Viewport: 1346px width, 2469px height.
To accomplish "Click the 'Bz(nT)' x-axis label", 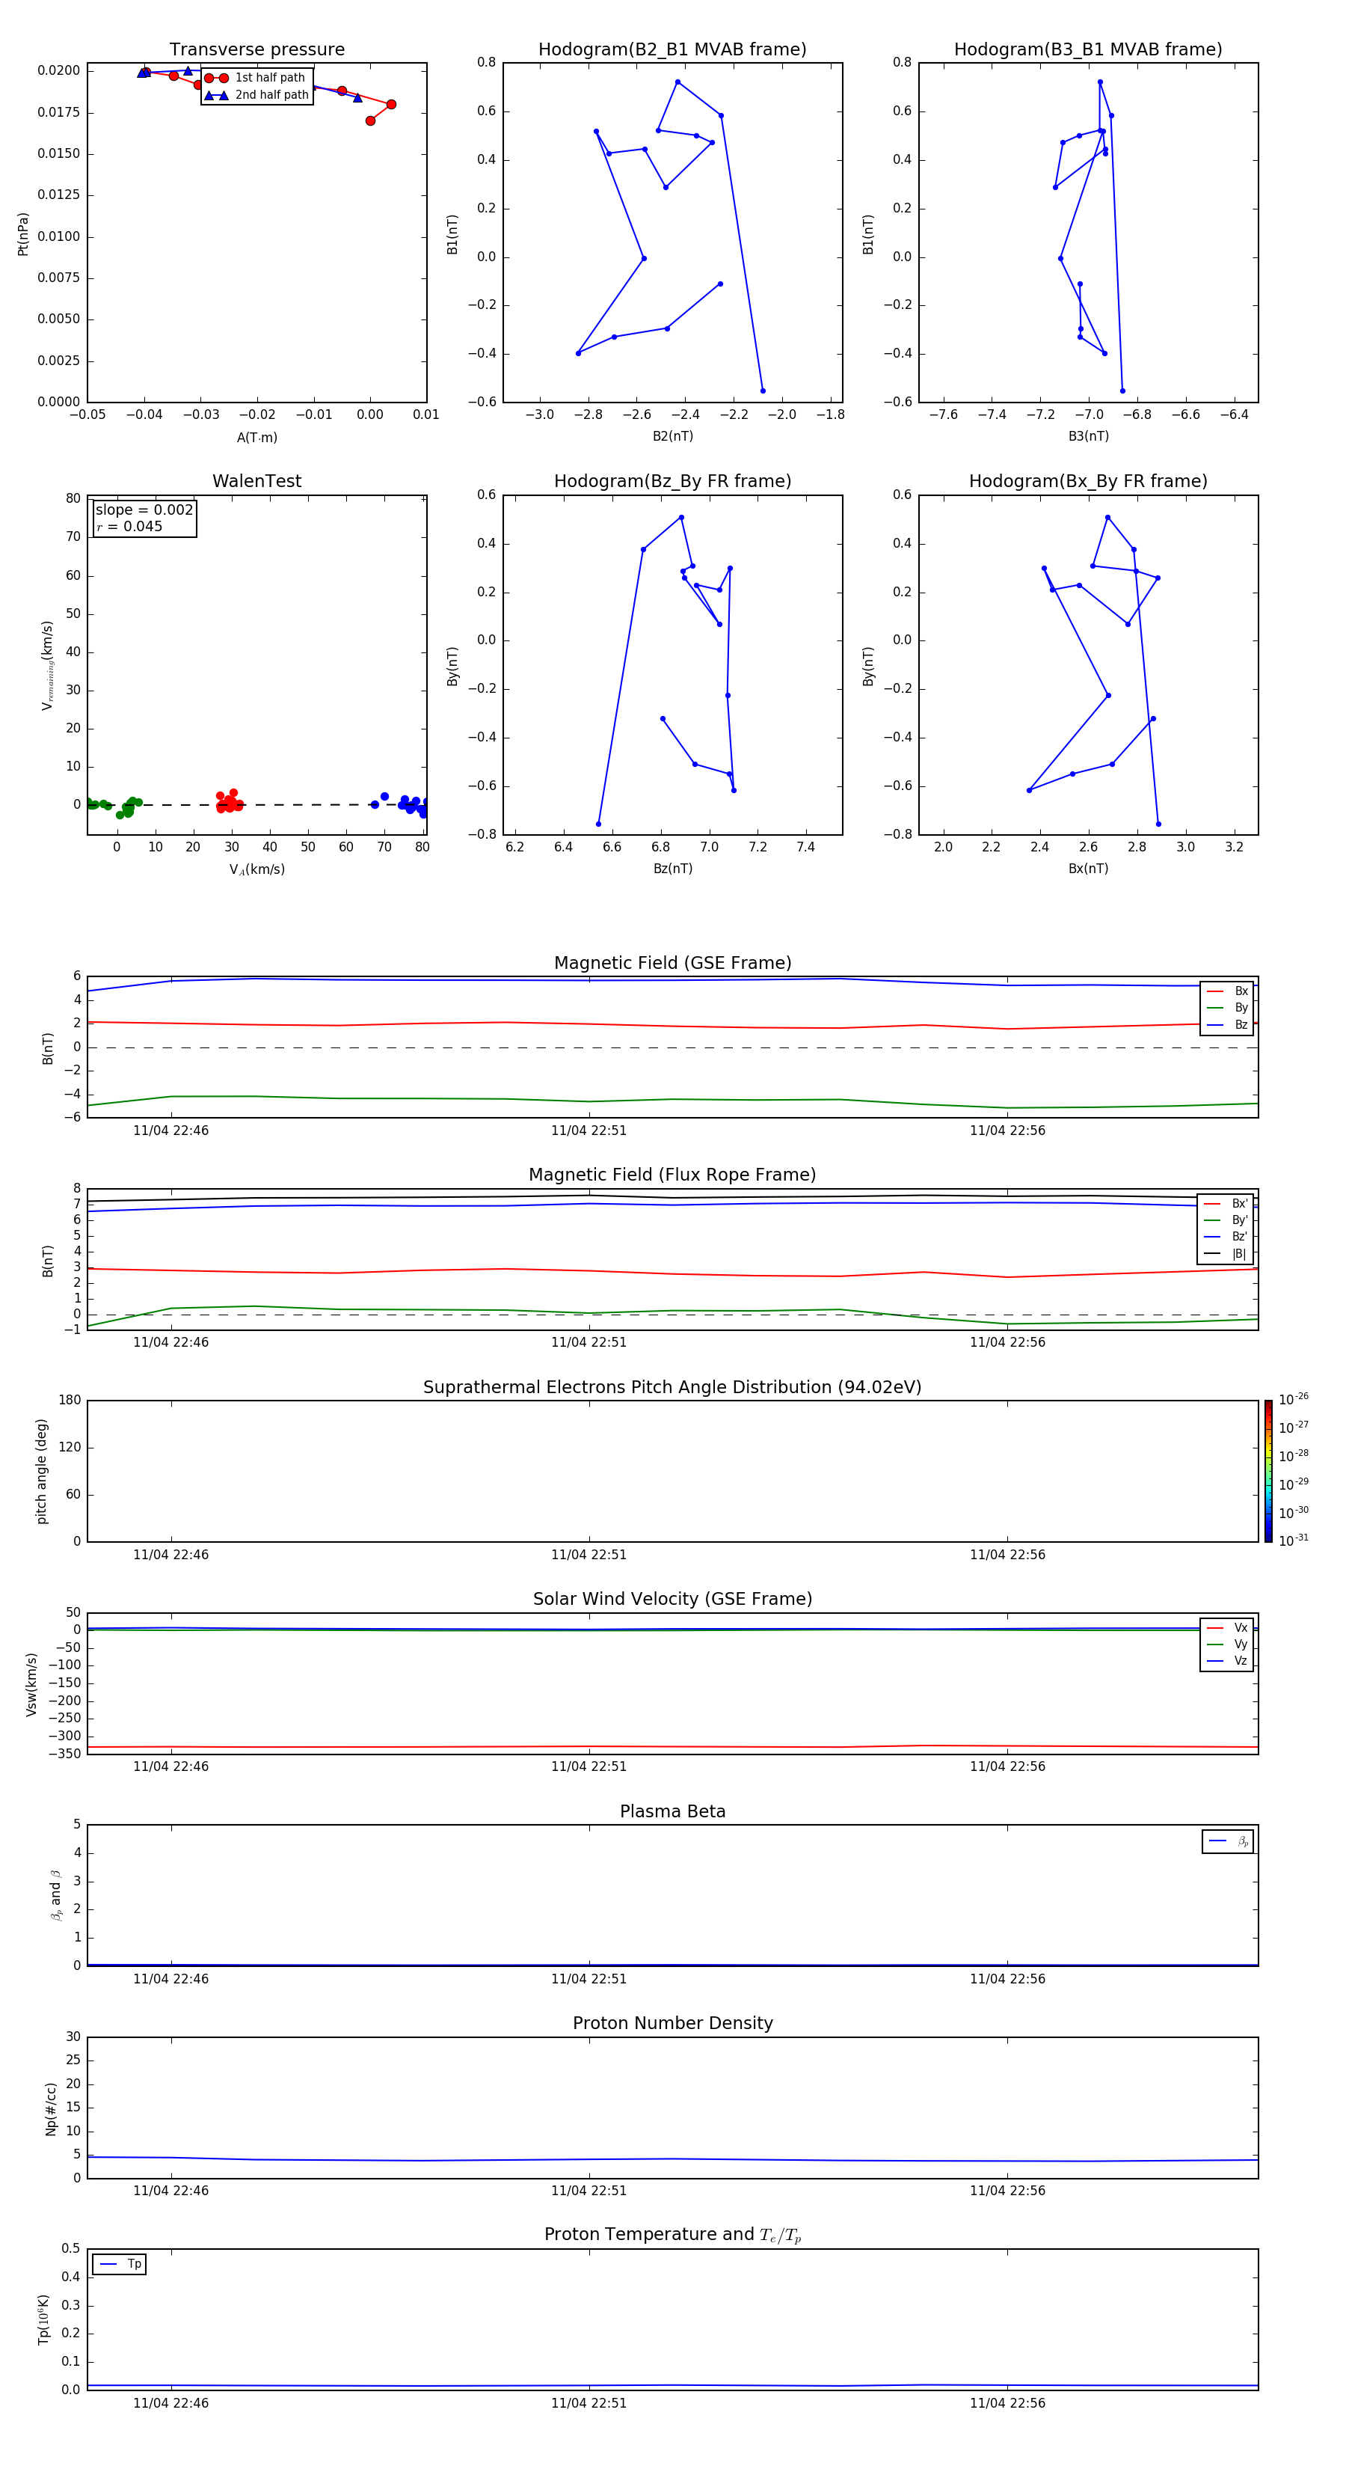I will pyautogui.click(x=672, y=869).
